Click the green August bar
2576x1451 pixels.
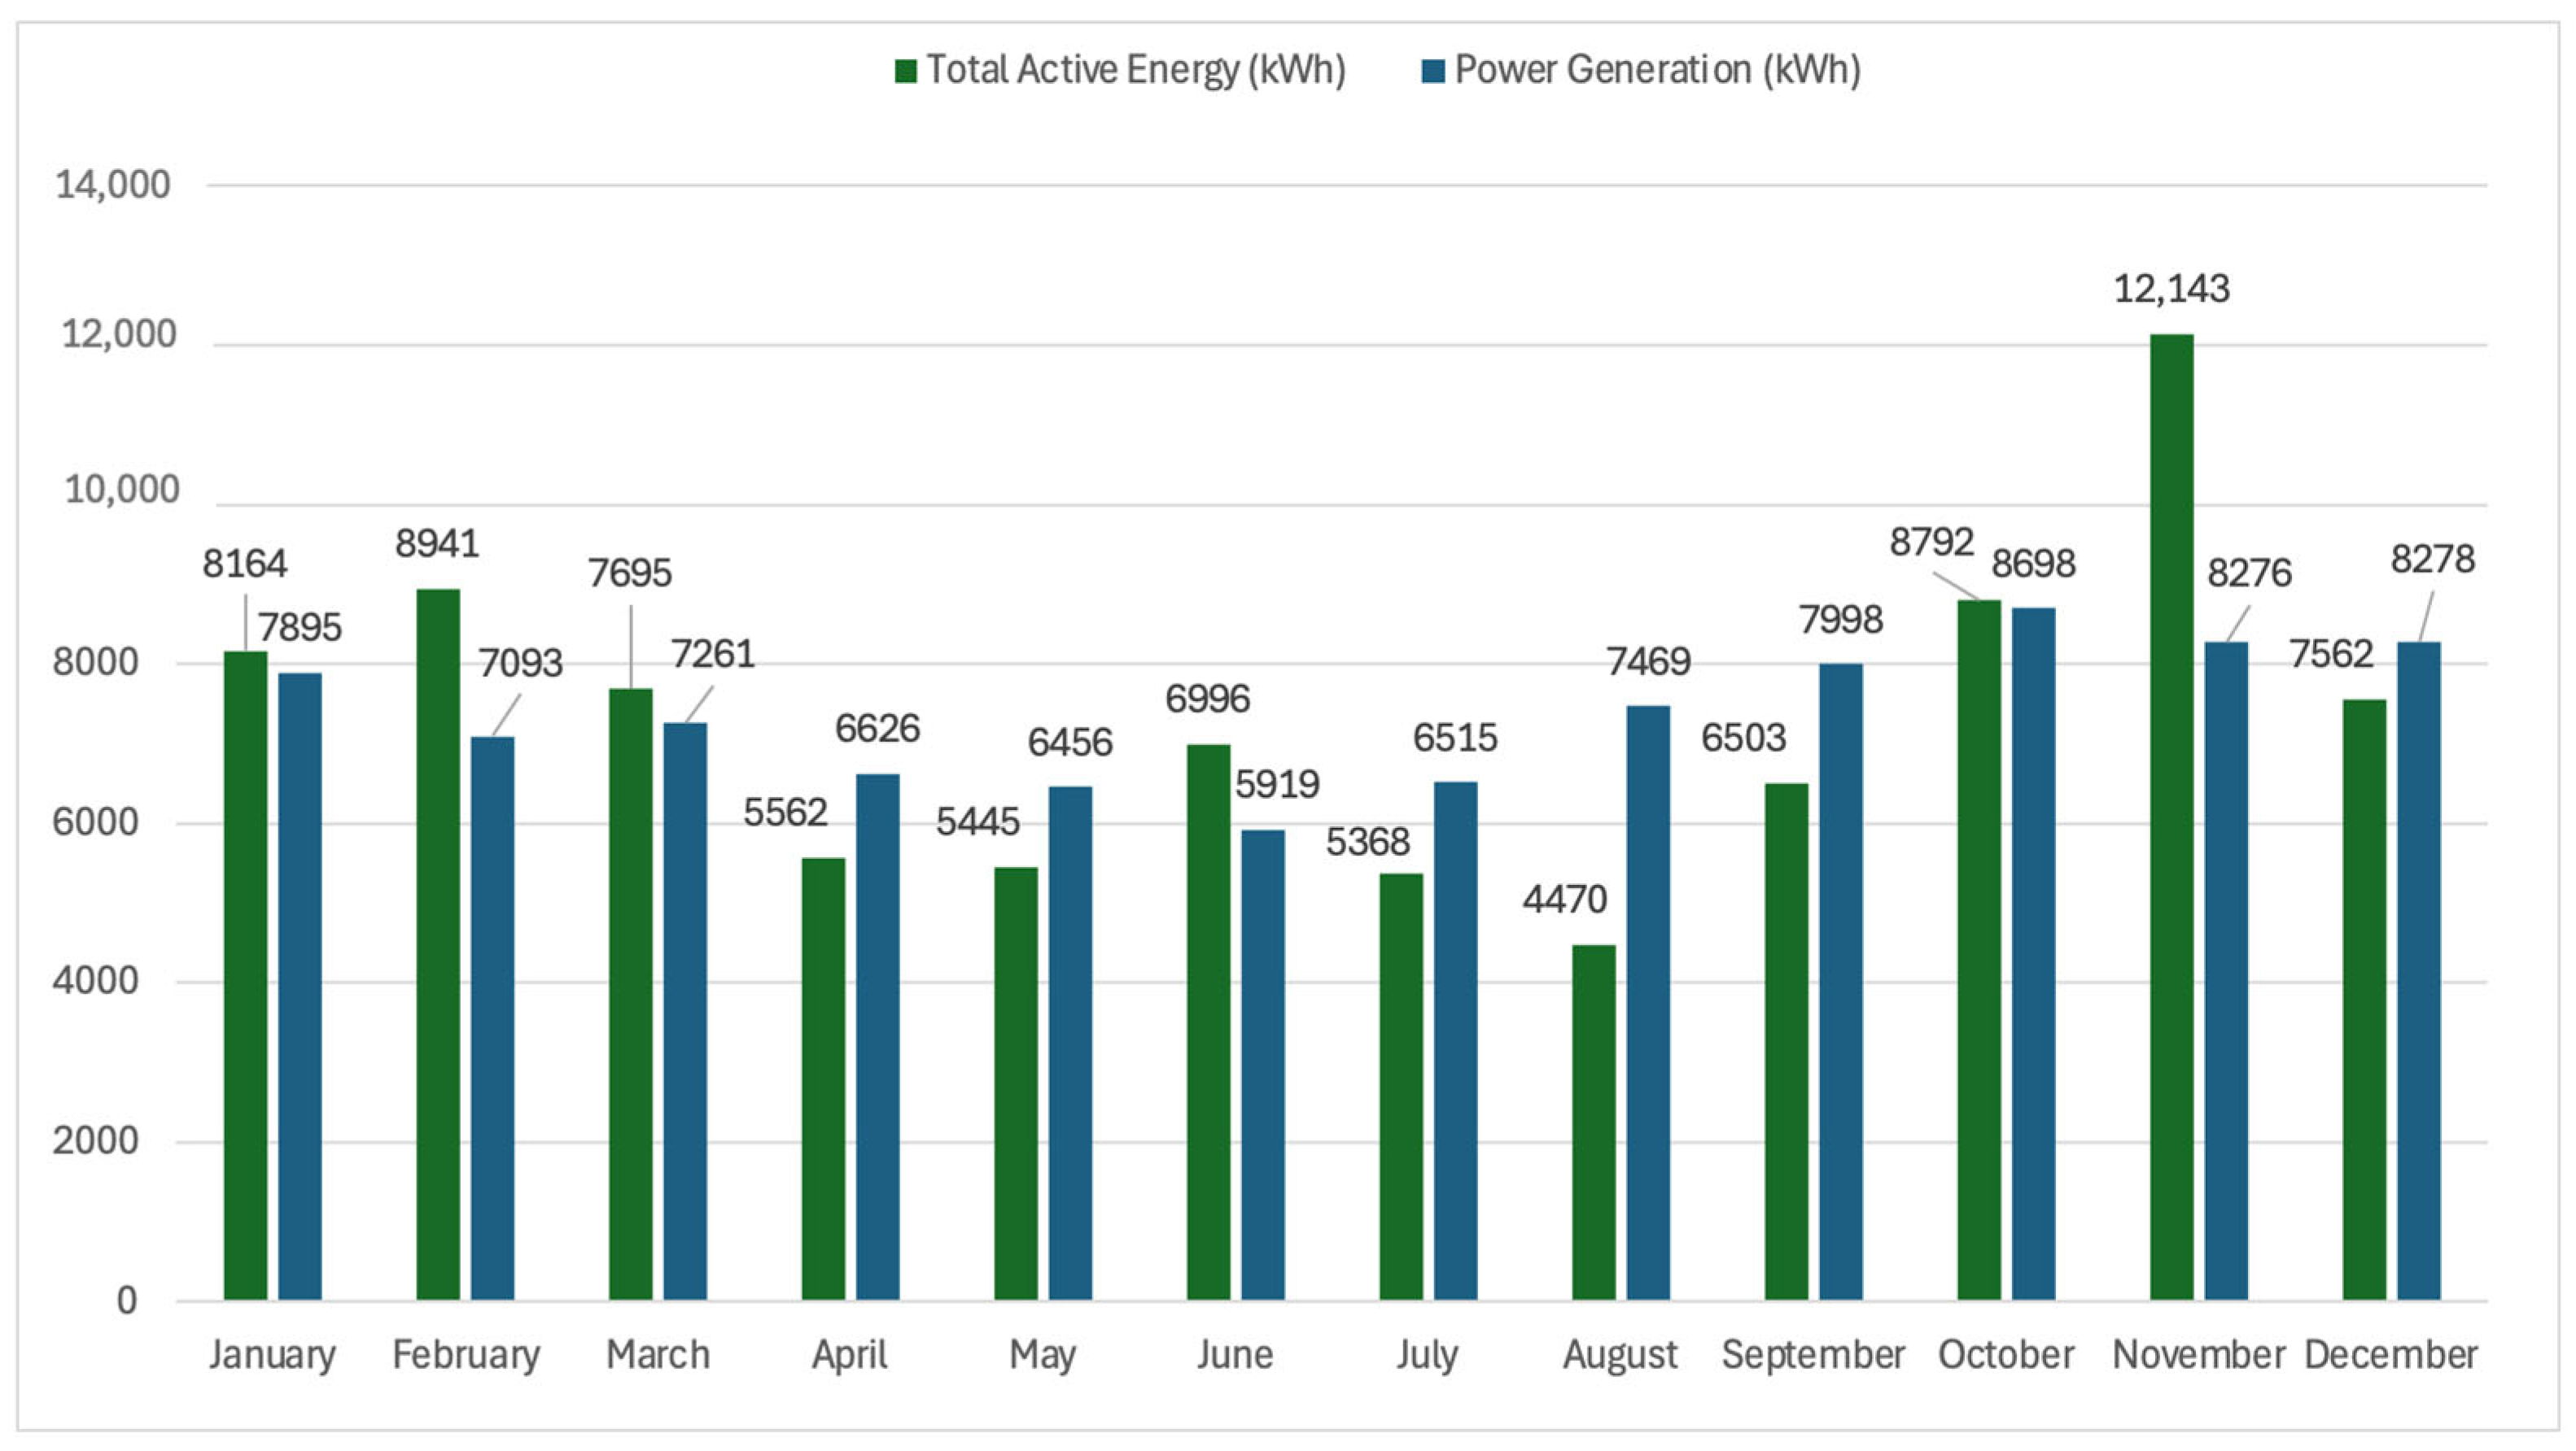coord(1594,1122)
